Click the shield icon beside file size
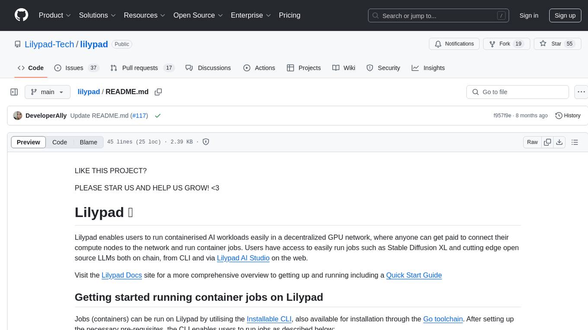Viewport: 588px width, 330px height. tap(206, 142)
